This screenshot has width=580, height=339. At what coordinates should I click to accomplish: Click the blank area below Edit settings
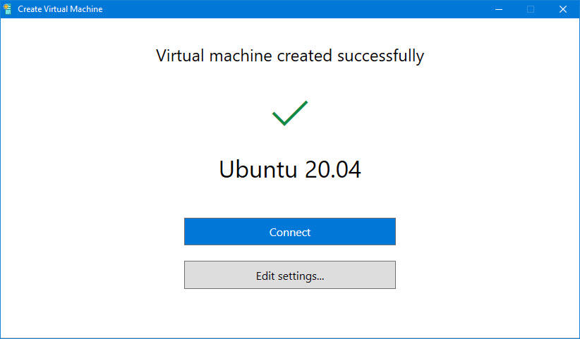289,314
